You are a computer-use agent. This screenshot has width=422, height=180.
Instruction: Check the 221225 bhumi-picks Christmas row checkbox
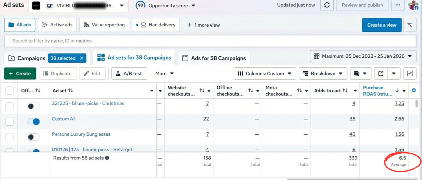pos(9,106)
